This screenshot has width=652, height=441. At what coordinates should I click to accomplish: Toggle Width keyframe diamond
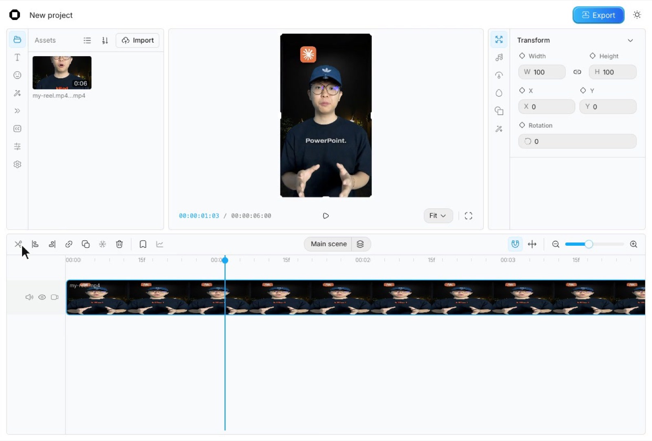click(522, 56)
